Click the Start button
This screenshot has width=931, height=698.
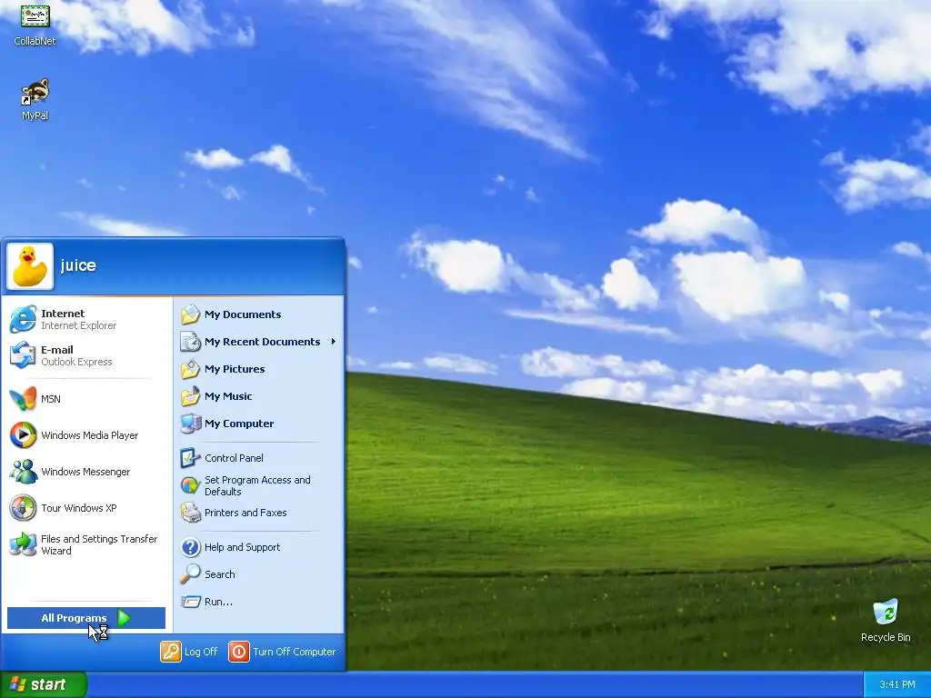(x=44, y=684)
